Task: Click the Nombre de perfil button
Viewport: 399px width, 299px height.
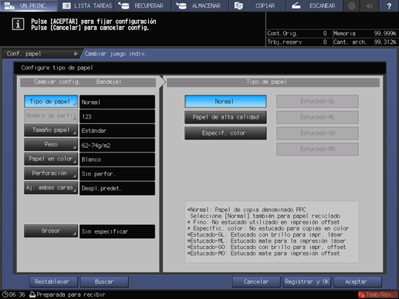Action: point(51,116)
